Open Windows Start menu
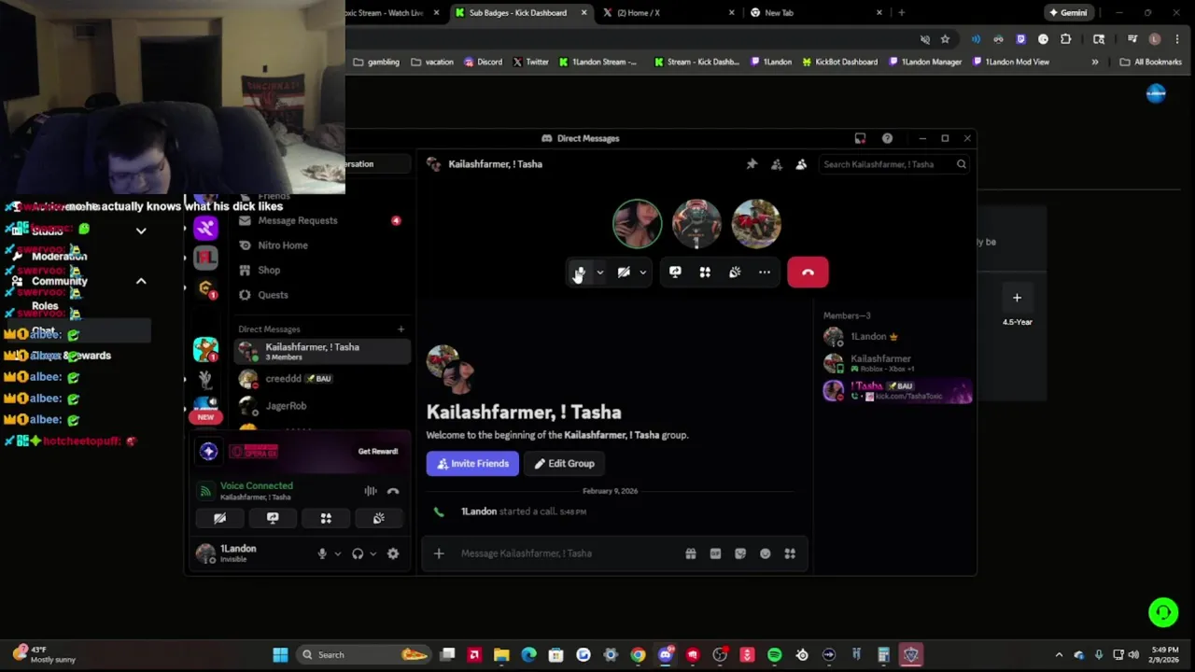This screenshot has height=672, width=1195. pyautogui.click(x=280, y=655)
